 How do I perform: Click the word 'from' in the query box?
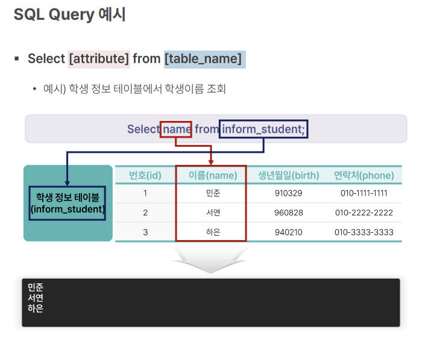[207, 129]
